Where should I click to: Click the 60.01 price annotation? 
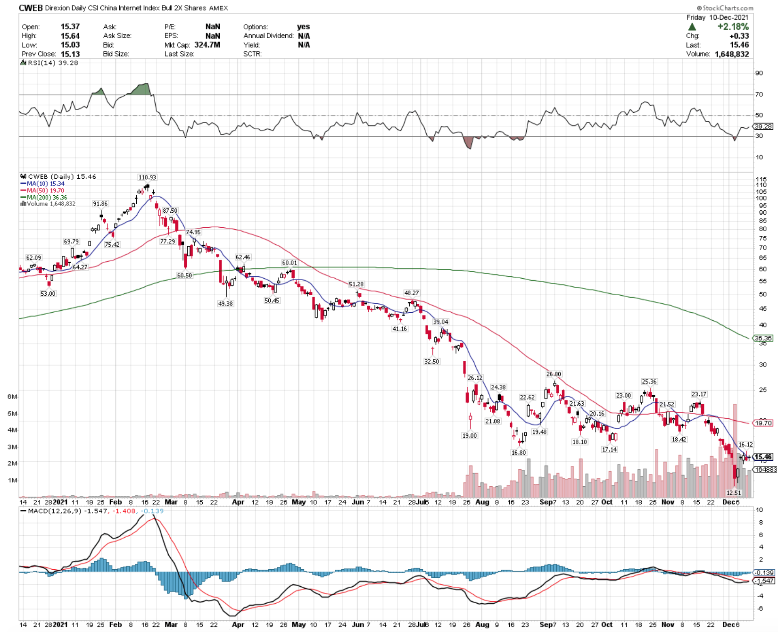coord(290,263)
